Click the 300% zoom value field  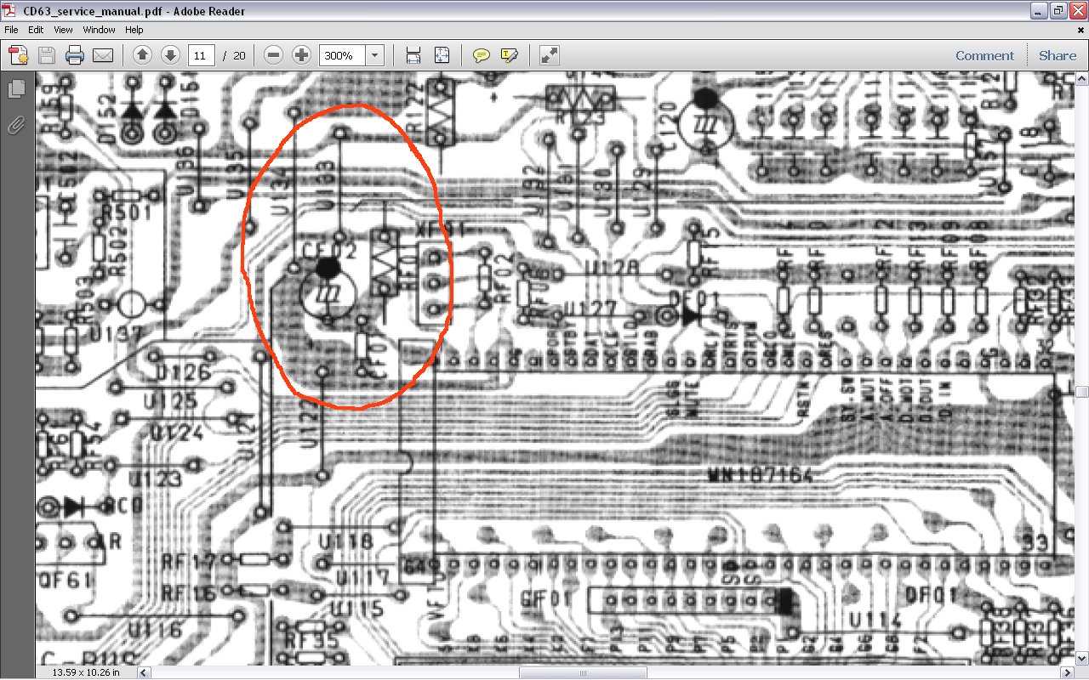[x=341, y=55]
